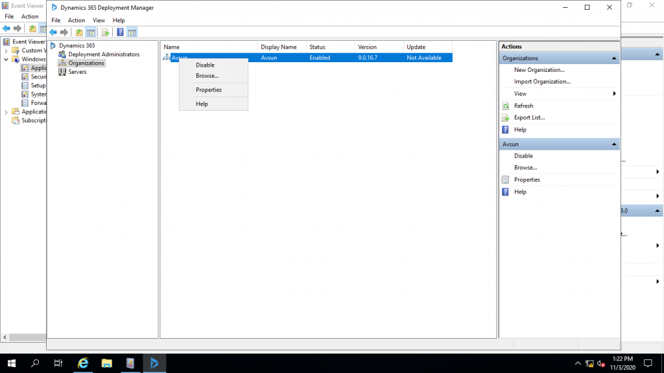Select Properties in the context menu
Image resolution: width=664 pixels, height=373 pixels.
[209, 90]
